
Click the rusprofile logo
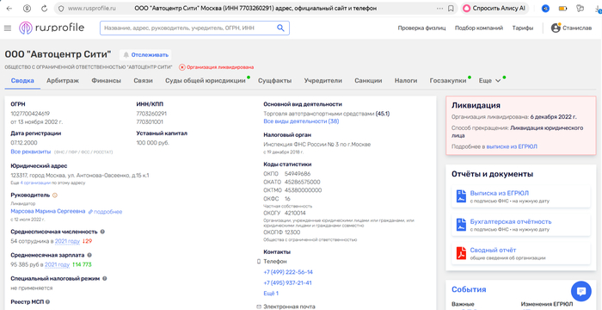click(x=52, y=28)
